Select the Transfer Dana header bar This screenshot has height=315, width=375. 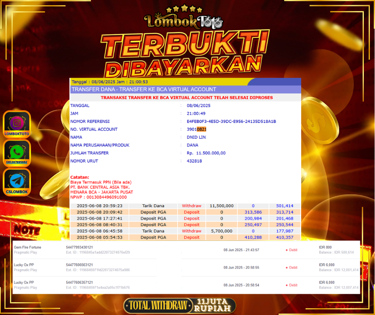185,90
